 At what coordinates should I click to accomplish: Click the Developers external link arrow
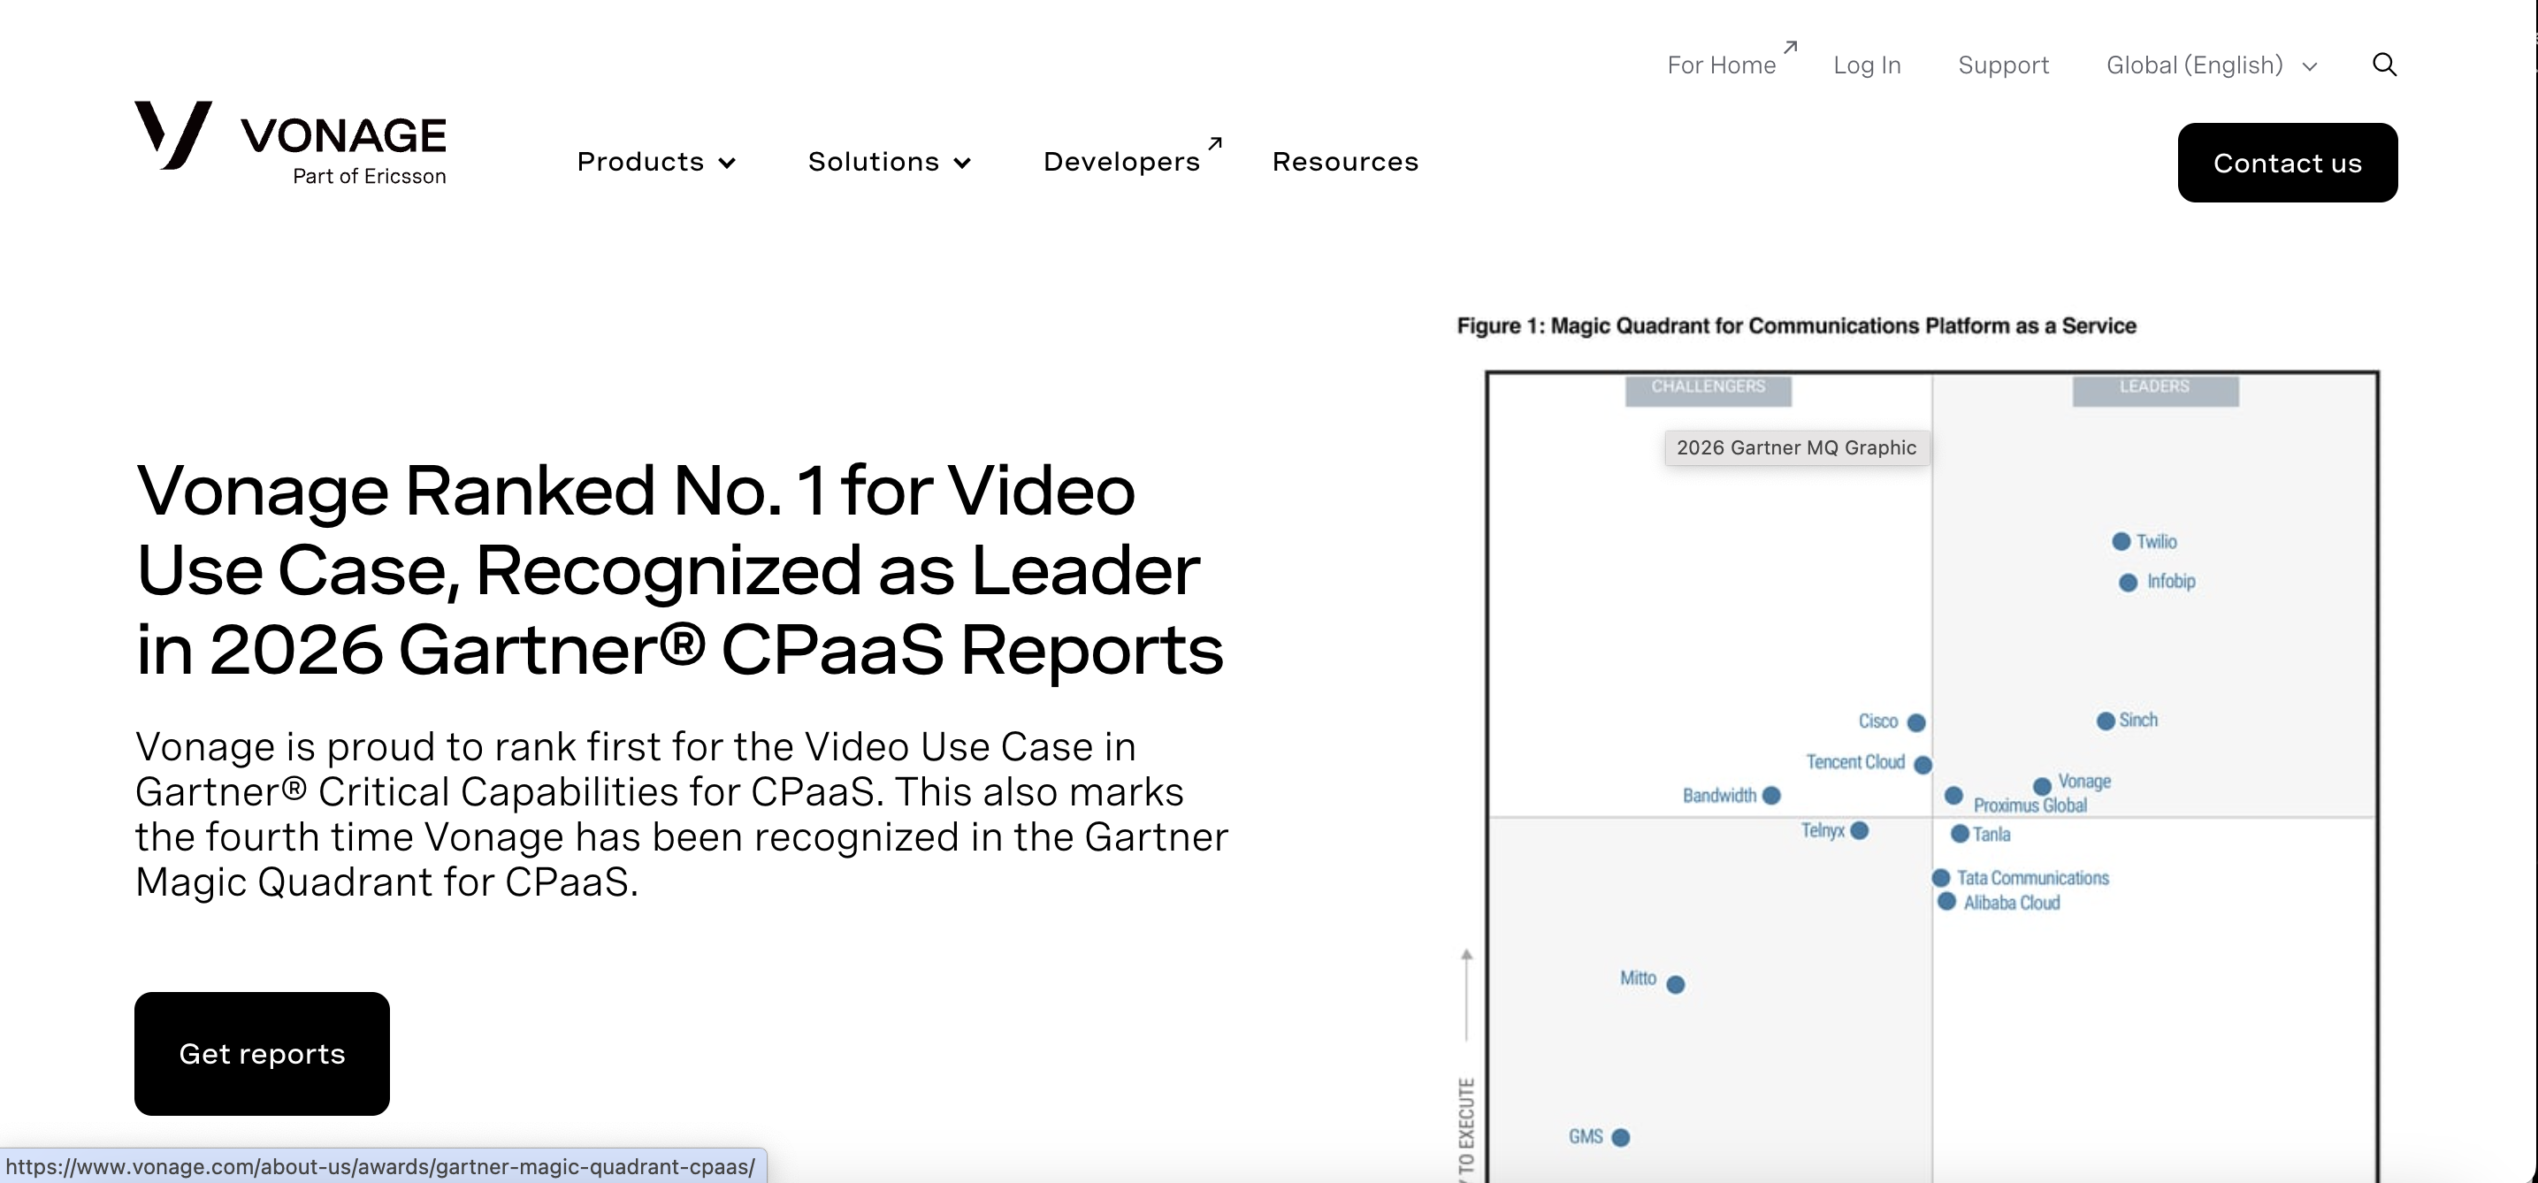point(1215,144)
